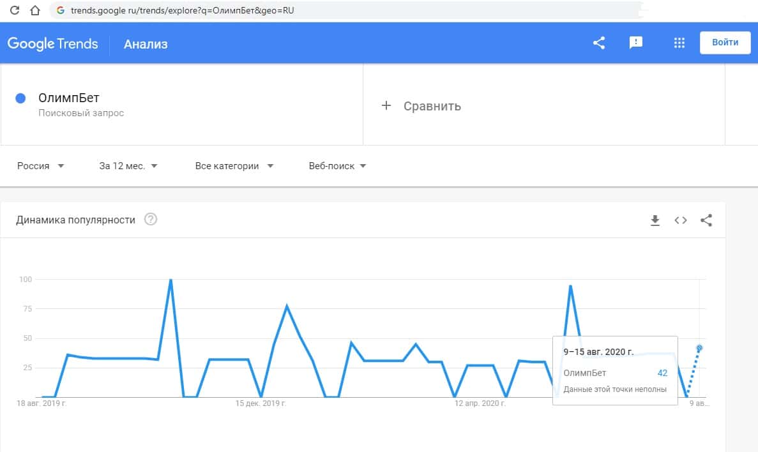The height and width of the screenshot is (452, 758).
Task: Click the share icon in blue header
Action: pos(599,43)
